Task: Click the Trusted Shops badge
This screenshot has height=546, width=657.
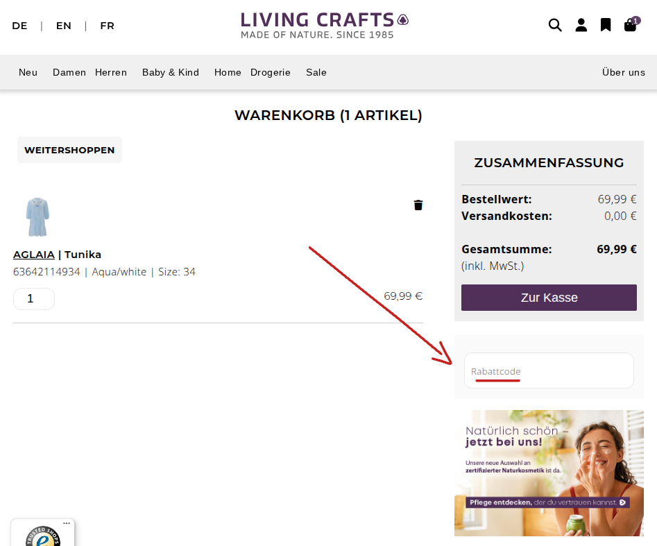Action: [43, 536]
